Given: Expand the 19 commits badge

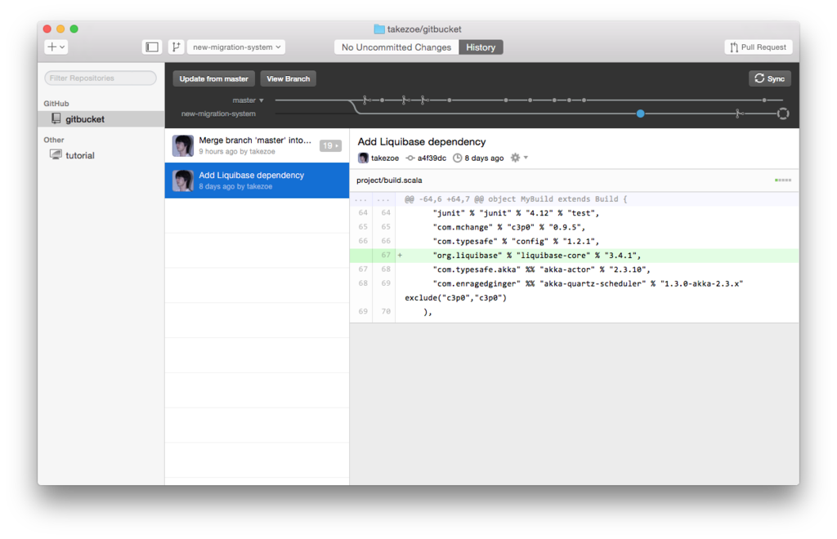Looking at the screenshot, I should pyautogui.click(x=330, y=145).
